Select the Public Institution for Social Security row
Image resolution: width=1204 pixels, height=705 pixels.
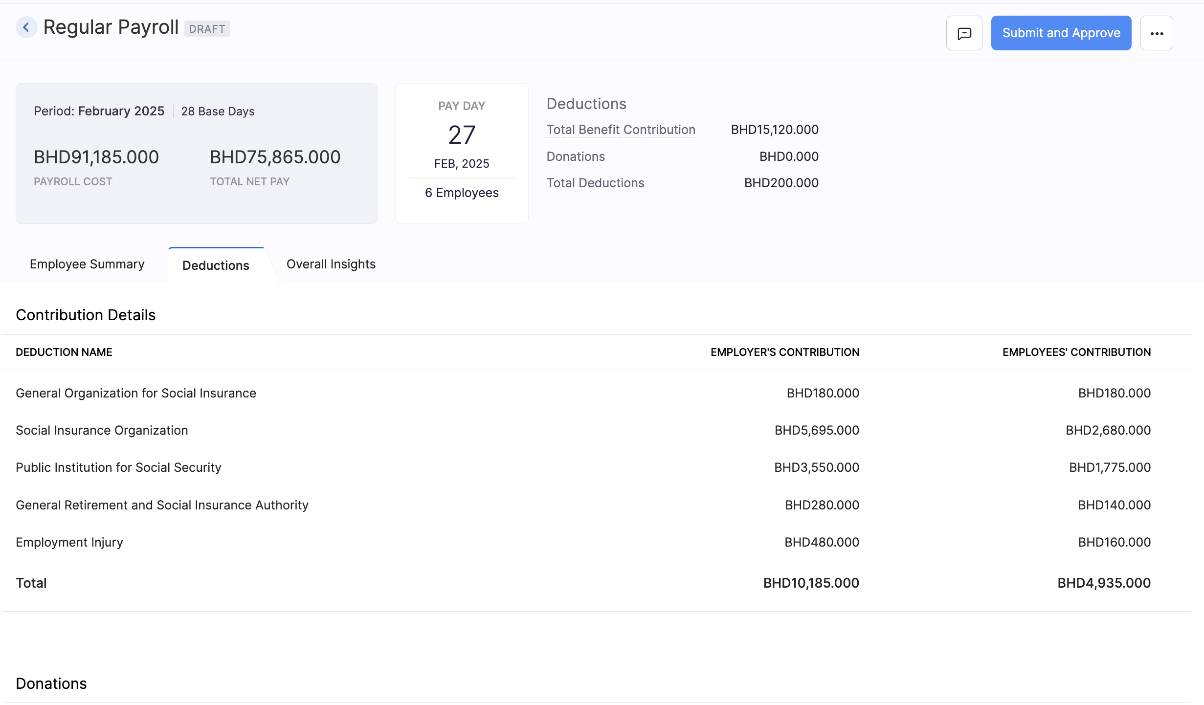coord(118,467)
